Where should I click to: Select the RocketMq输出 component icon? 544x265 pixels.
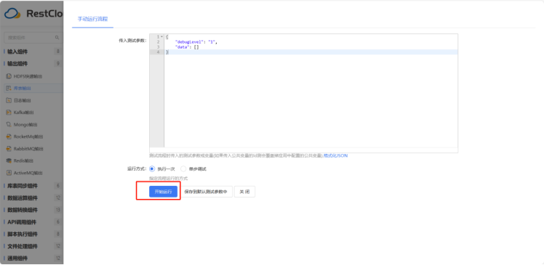coord(9,136)
